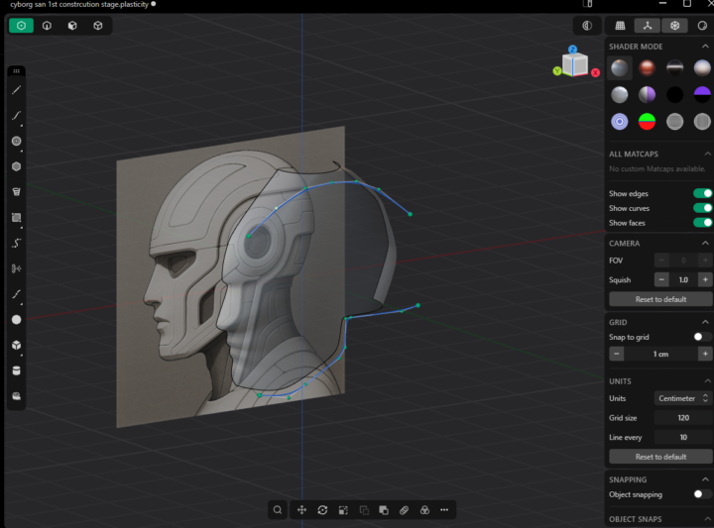Collapse the Shader Mode section
714x528 pixels.
tap(706, 47)
